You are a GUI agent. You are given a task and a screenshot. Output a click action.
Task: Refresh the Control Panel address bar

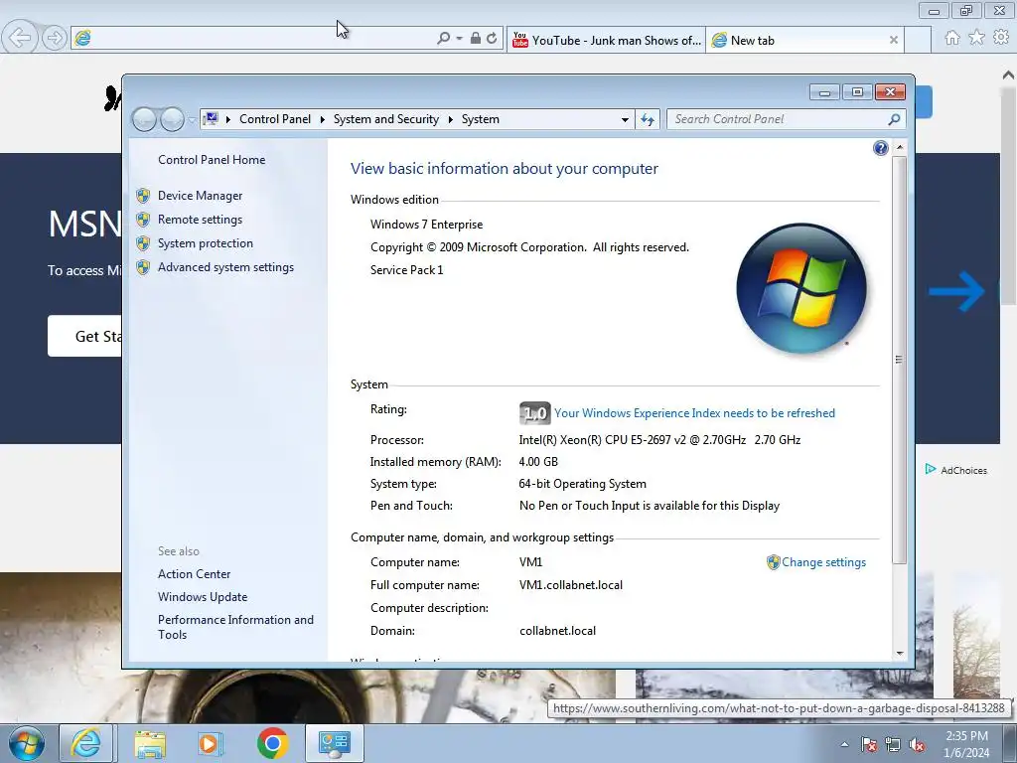(x=648, y=119)
